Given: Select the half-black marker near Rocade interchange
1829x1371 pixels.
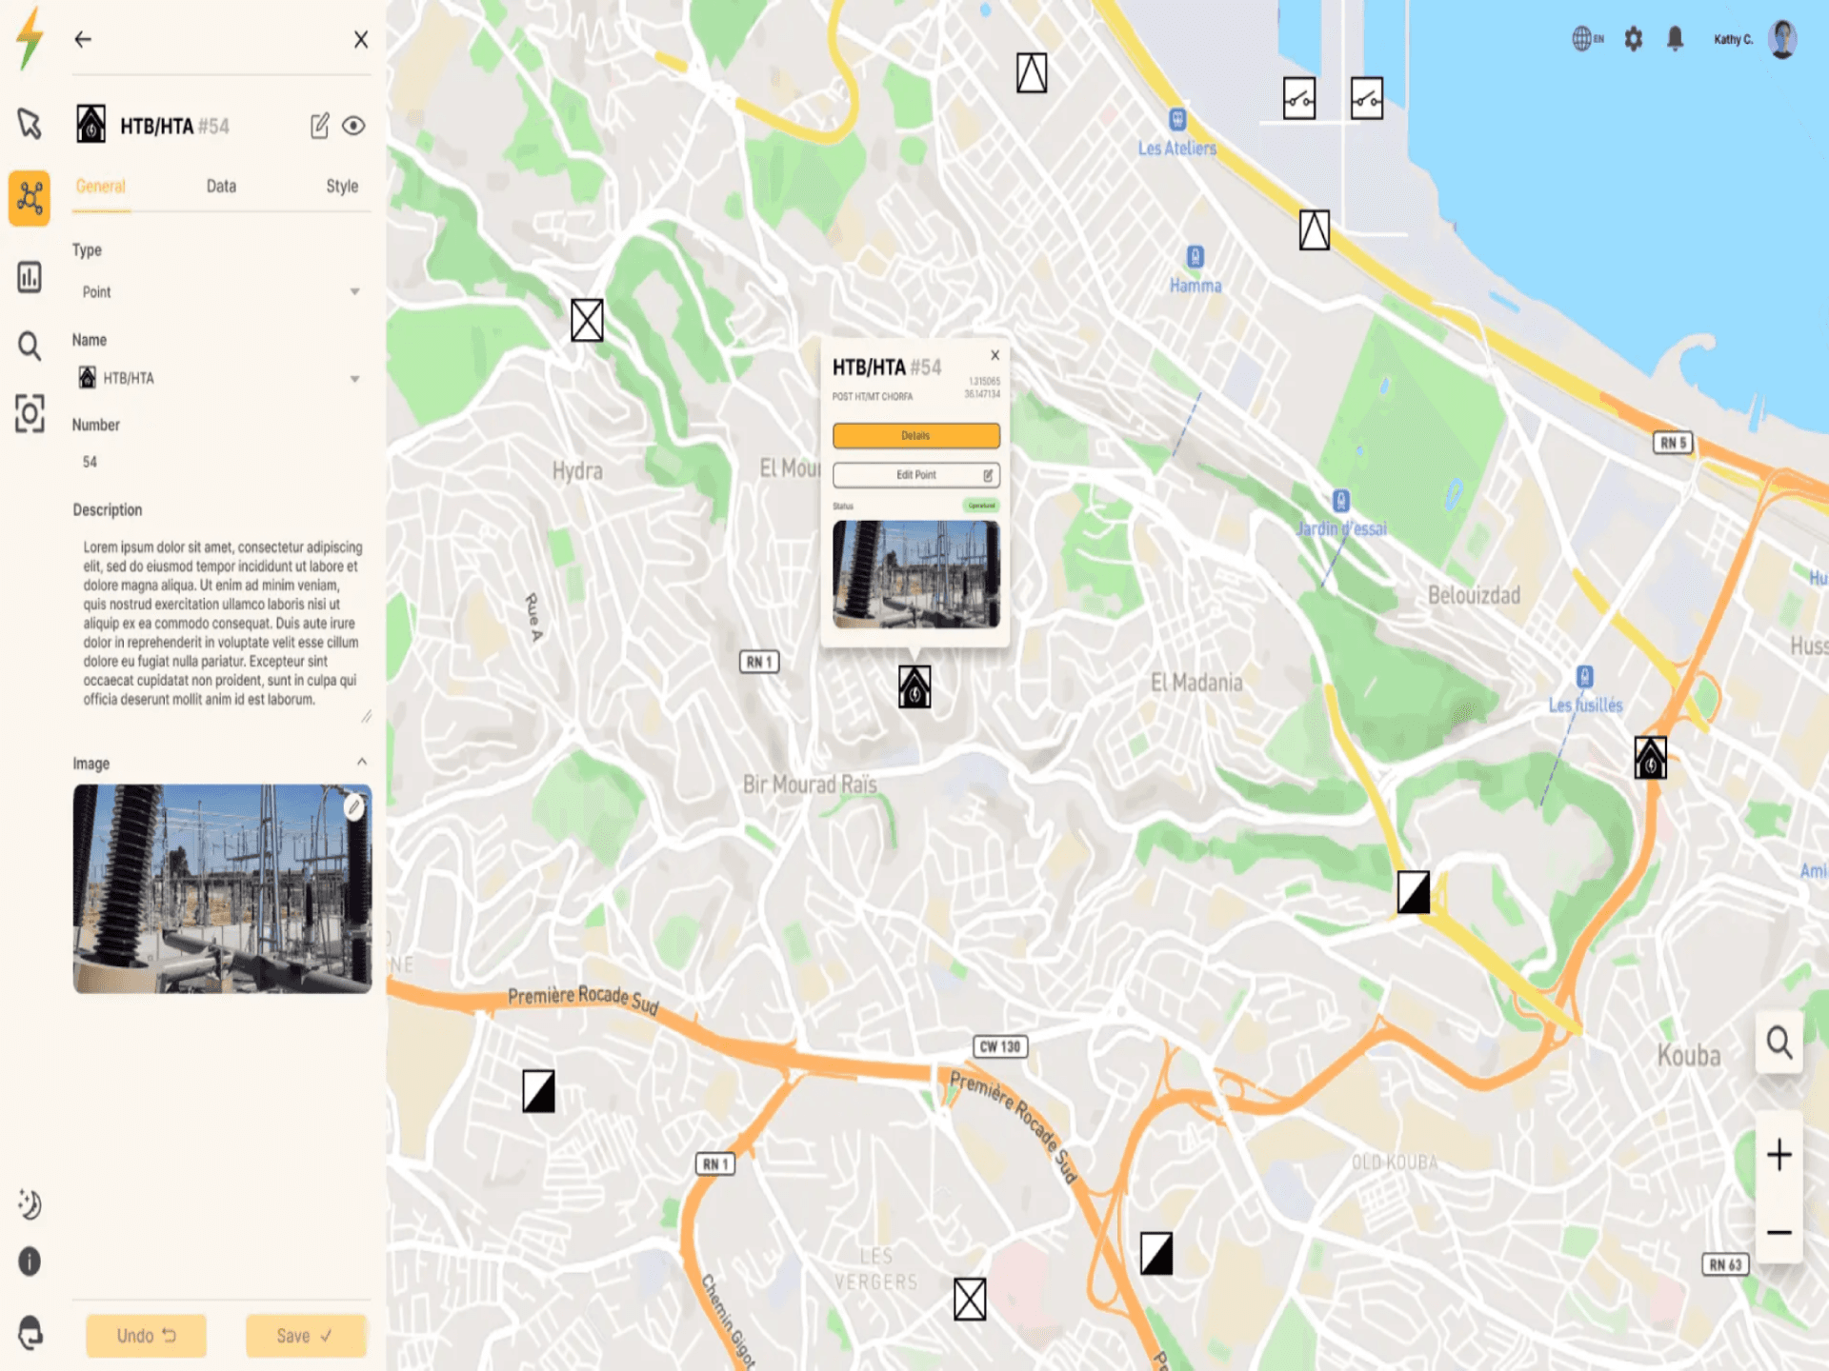Looking at the screenshot, I should pos(1156,1253).
